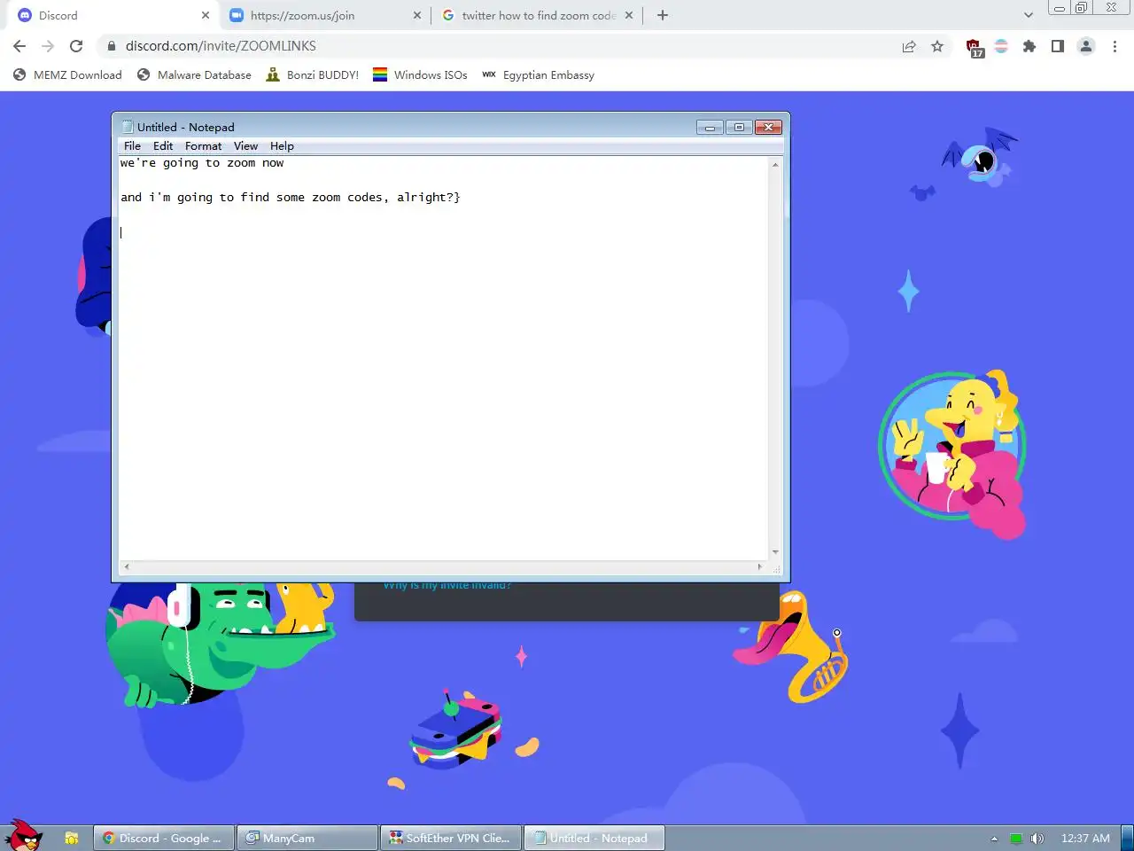Click the Notepad horizontal scrollbar left arrow
1134x851 pixels.
[127, 566]
